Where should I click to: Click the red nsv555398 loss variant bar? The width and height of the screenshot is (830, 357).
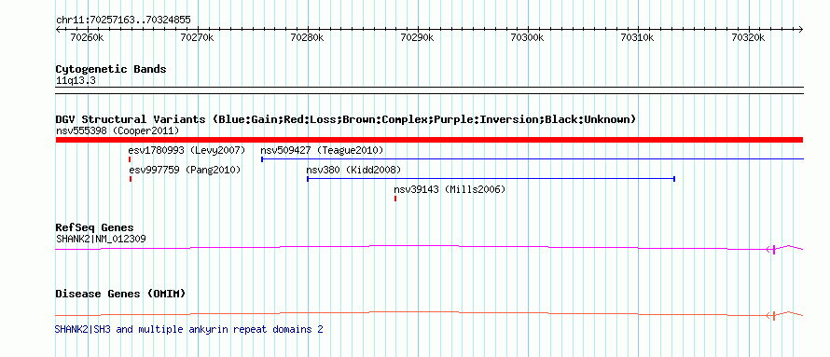pyautogui.click(x=429, y=140)
